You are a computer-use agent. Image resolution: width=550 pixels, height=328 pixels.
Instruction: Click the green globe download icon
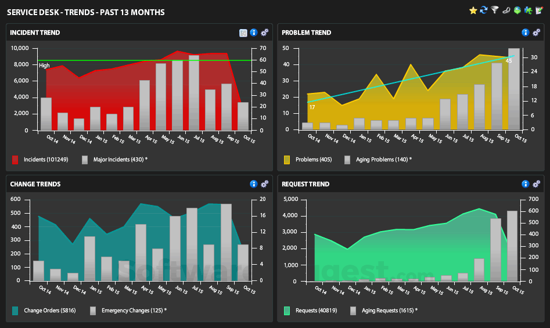coord(517,10)
